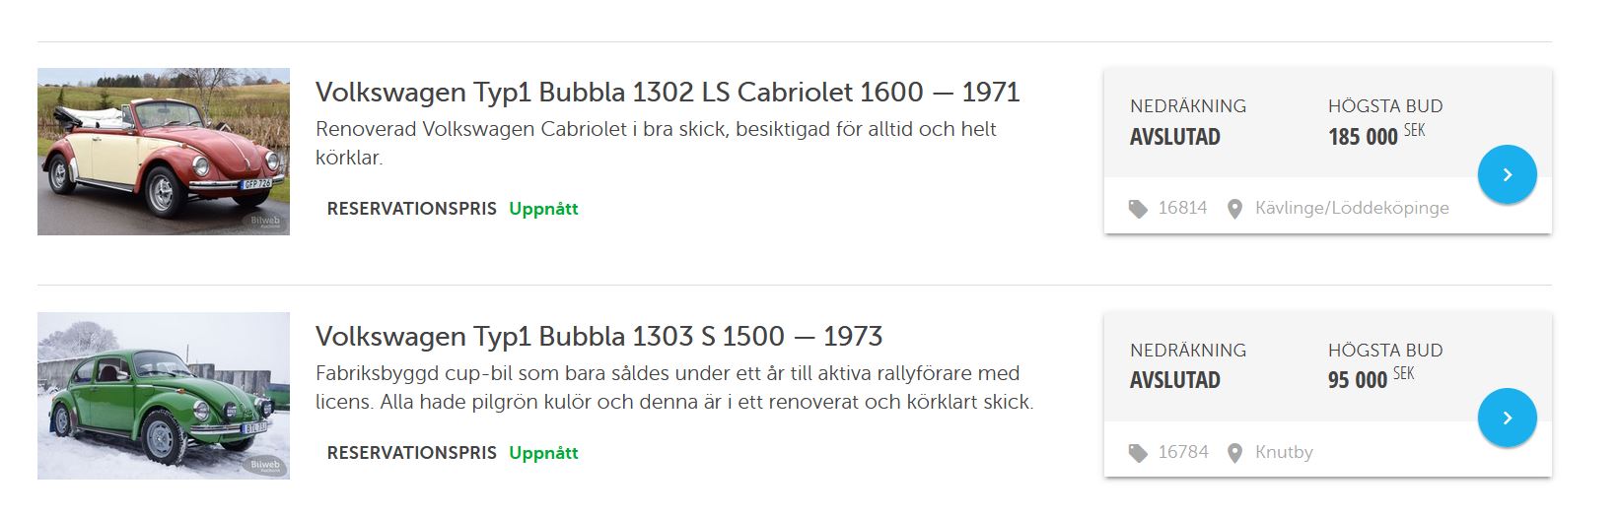Image resolution: width=1619 pixels, height=516 pixels.
Task: Select lot number 16784
Action: (1182, 452)
